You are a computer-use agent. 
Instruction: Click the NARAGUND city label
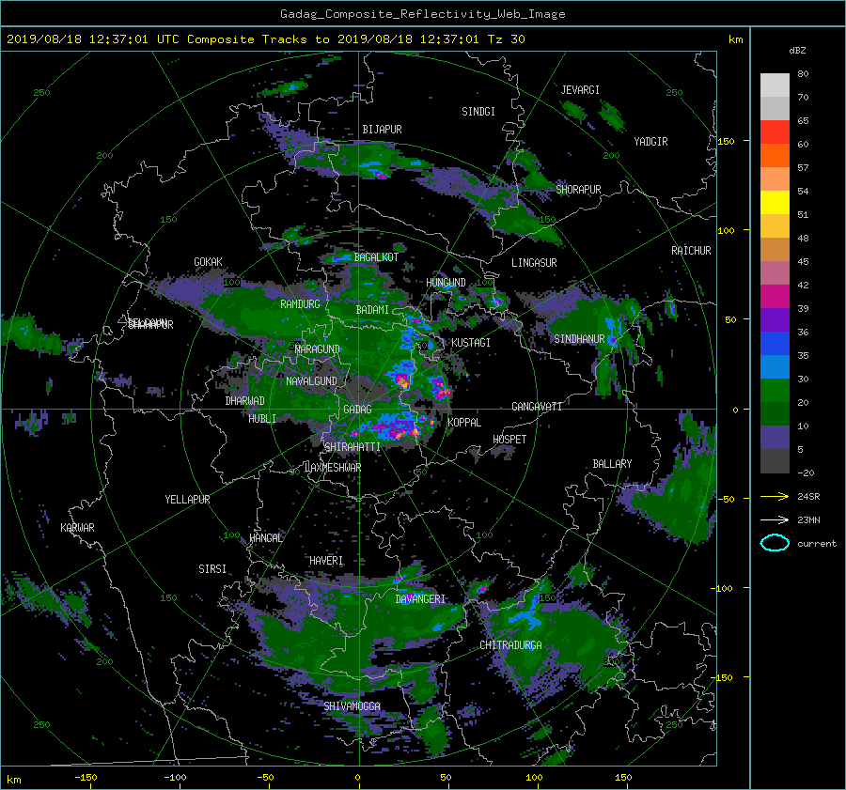click(318, 349)
